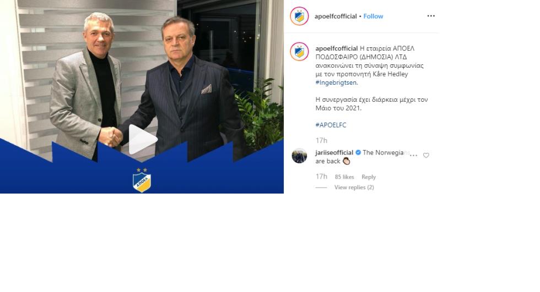Follow the apoelfcofficial account

[x=373, y=16]
